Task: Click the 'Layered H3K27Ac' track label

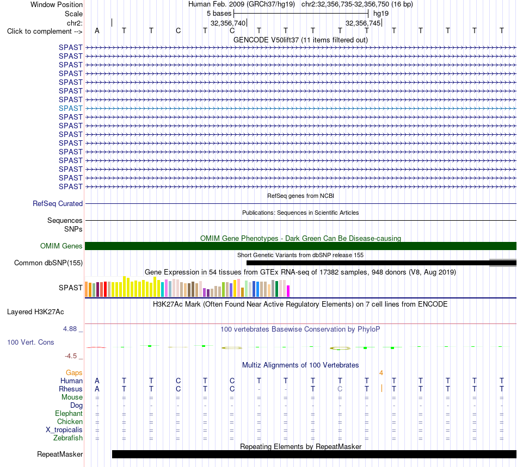Action: point(35,312)
